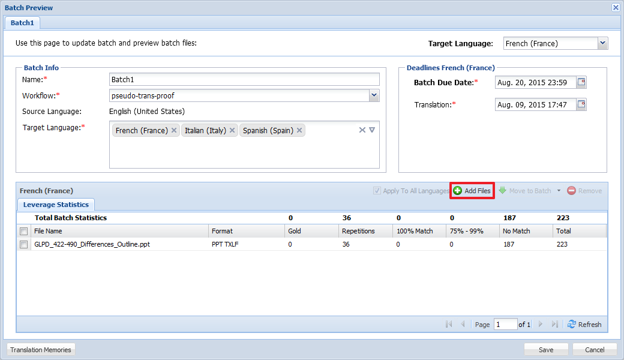Check the select-all files header checkbox
This screenshot has height=360, width=624.
[x=23, y=231]
